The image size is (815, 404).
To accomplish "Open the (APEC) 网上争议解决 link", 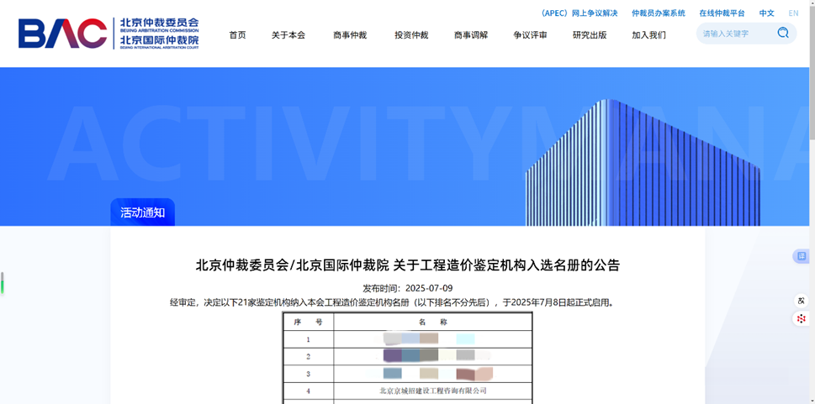I will click(578, 13).
